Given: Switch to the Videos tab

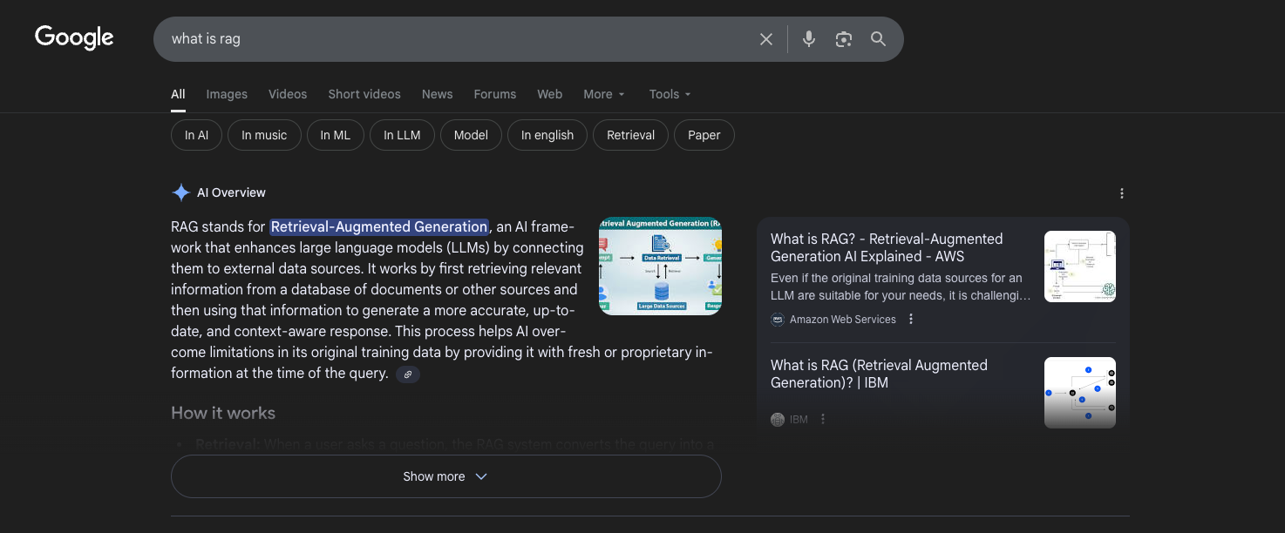Looking at the screenshot, I should [x=288, y=94].
